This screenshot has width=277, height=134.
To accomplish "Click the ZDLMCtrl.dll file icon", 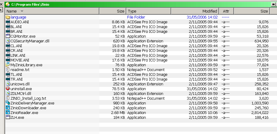I will click(8, 93).
